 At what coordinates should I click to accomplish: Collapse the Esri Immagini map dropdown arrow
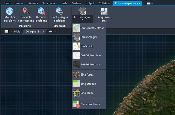click(x=82, y=20)
